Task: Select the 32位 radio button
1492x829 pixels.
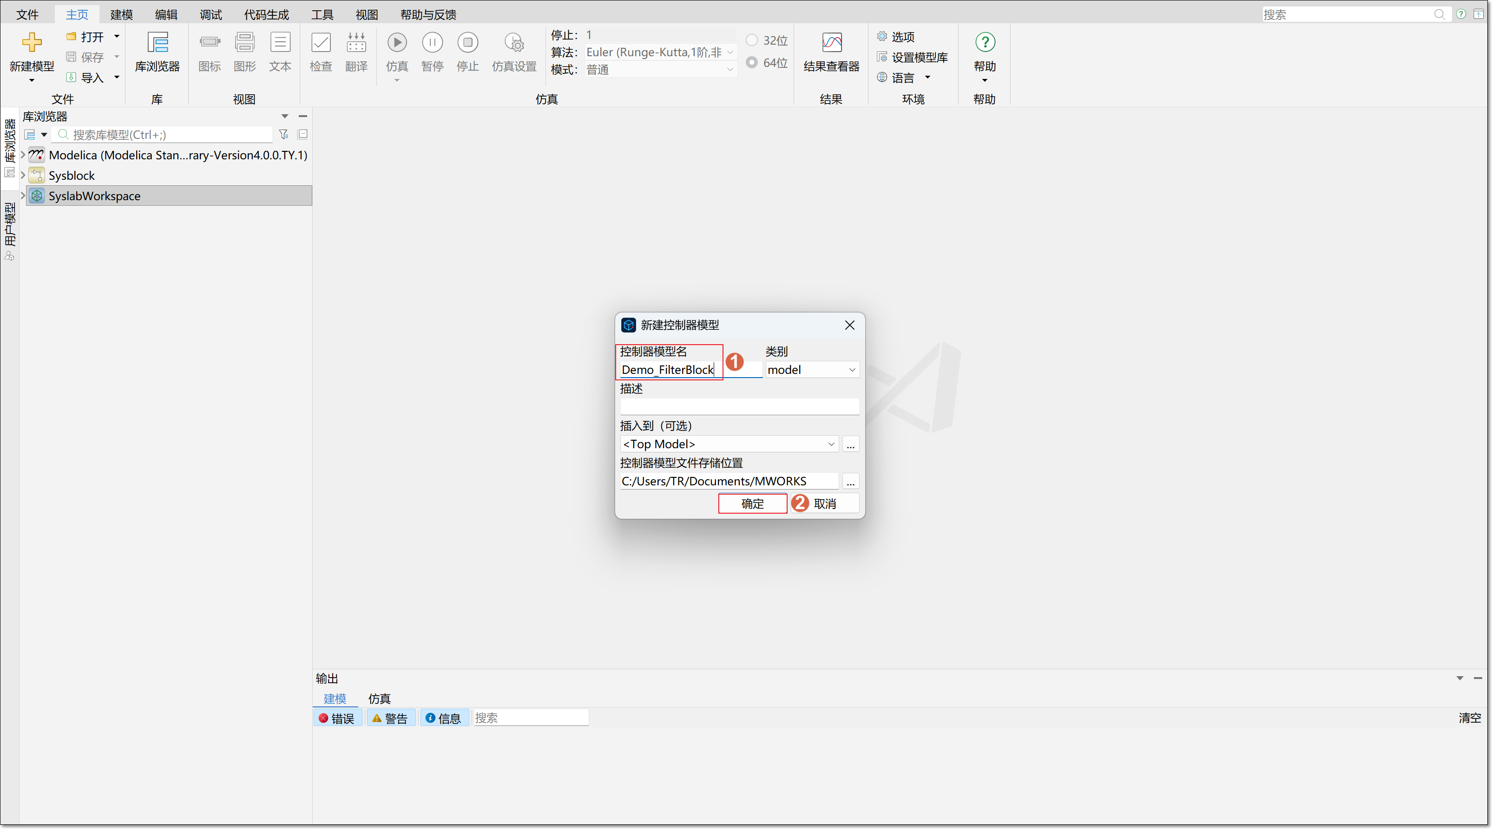Action: [752, 40]
